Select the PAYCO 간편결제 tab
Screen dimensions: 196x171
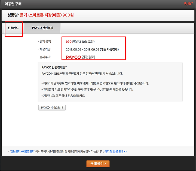[x=42, y=28]
